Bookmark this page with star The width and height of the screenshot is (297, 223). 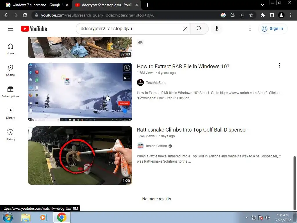coord(251,15)
